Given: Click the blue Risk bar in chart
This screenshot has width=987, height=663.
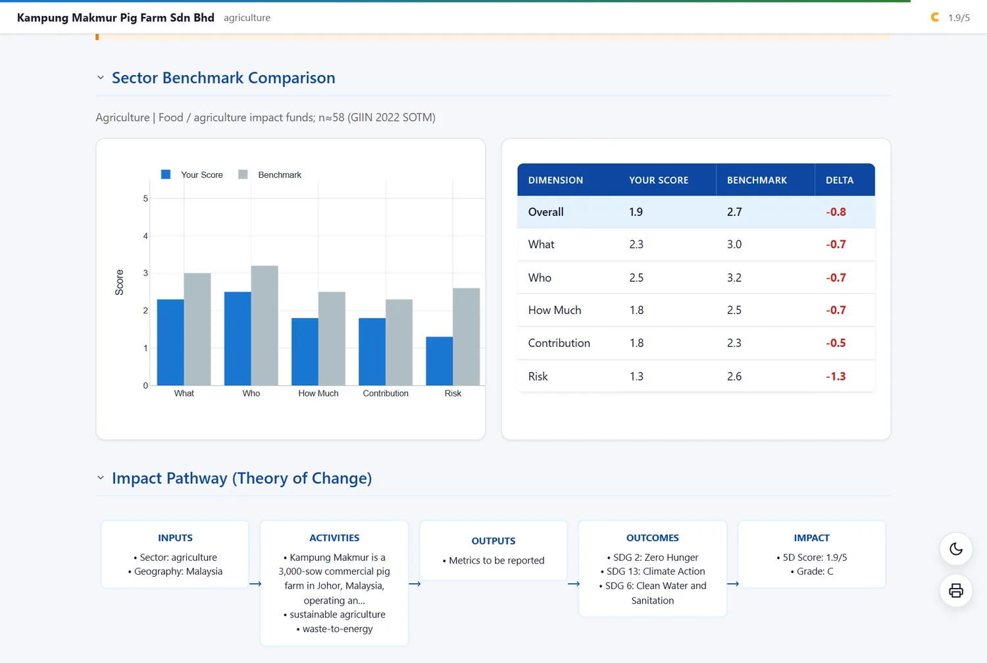Looking at the screenshot, I should 440,361.
